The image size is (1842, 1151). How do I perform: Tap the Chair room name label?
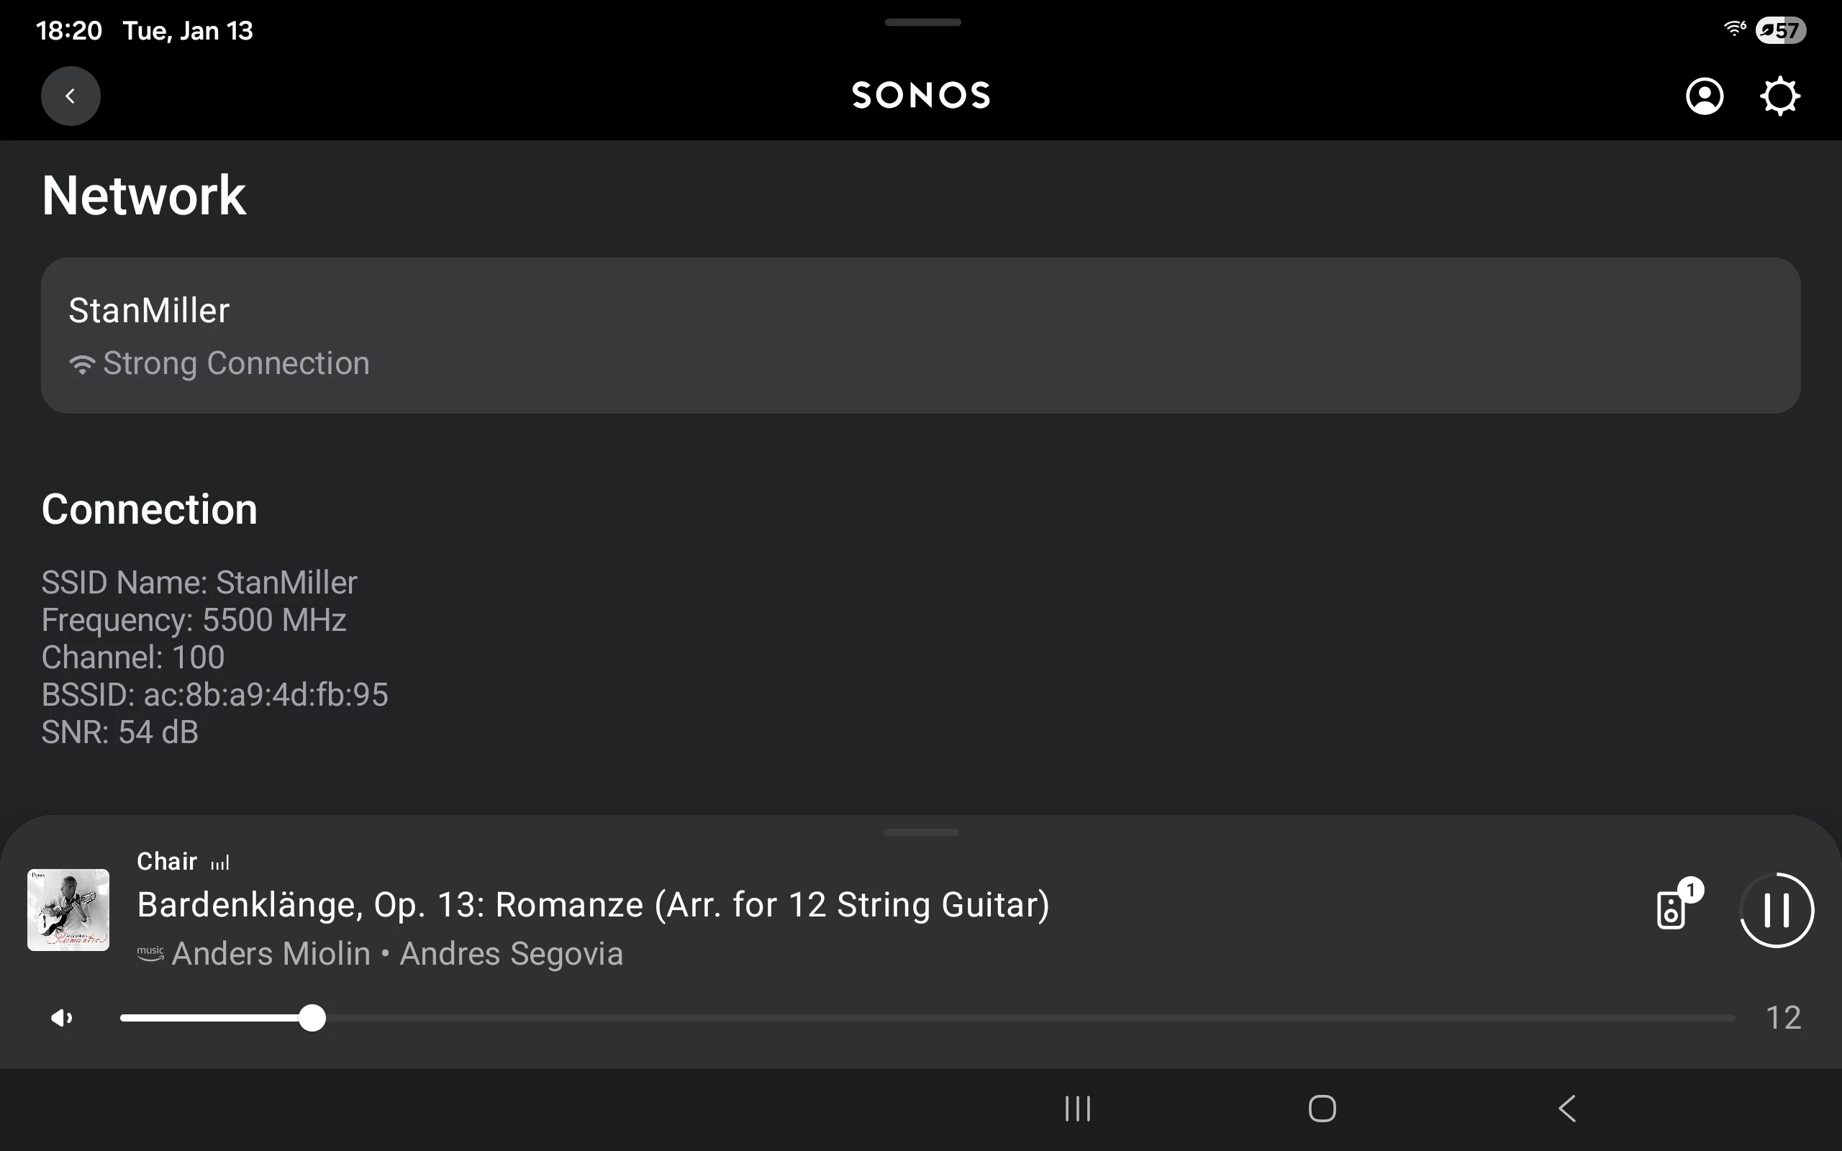pyautogui.click(x=167, y=861)
